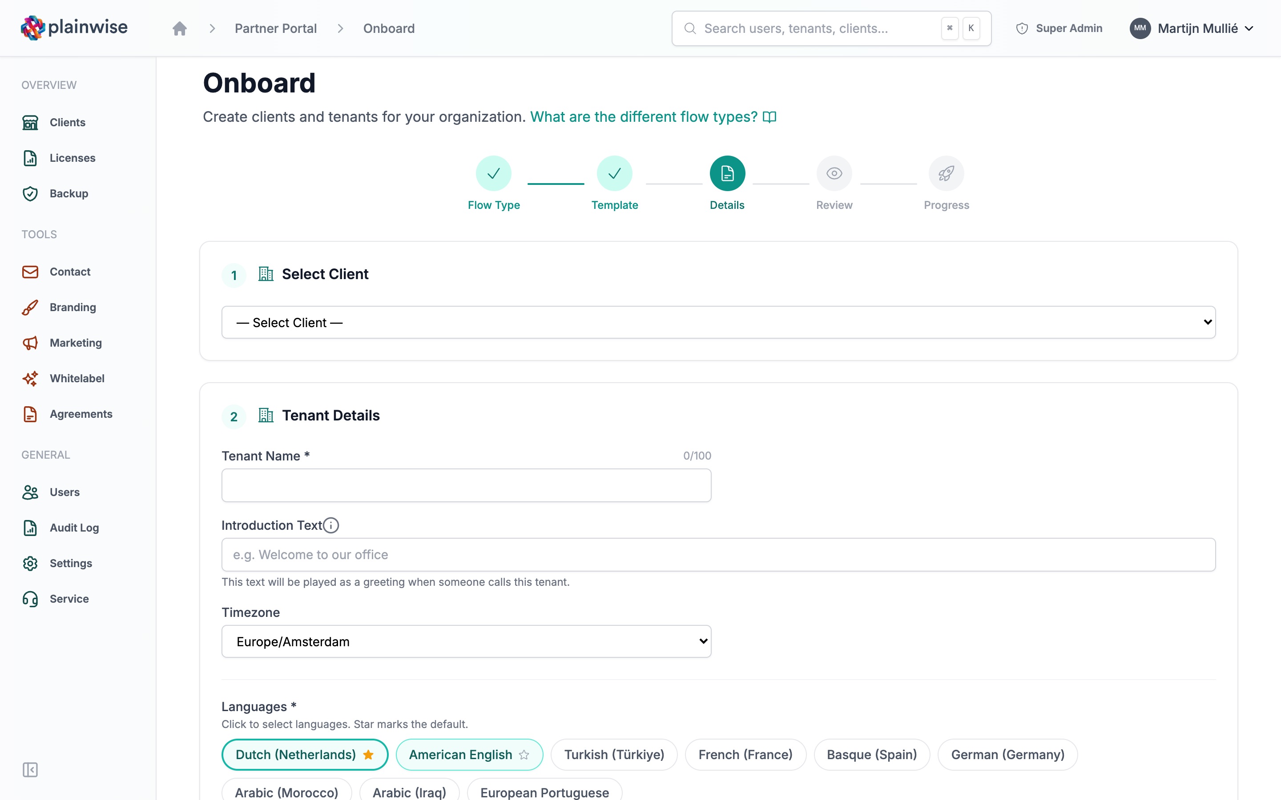
Task: Select the German (Germany) language
Action: coord(1007,755)
